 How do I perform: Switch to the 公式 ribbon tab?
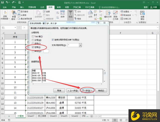click(42, 7)
